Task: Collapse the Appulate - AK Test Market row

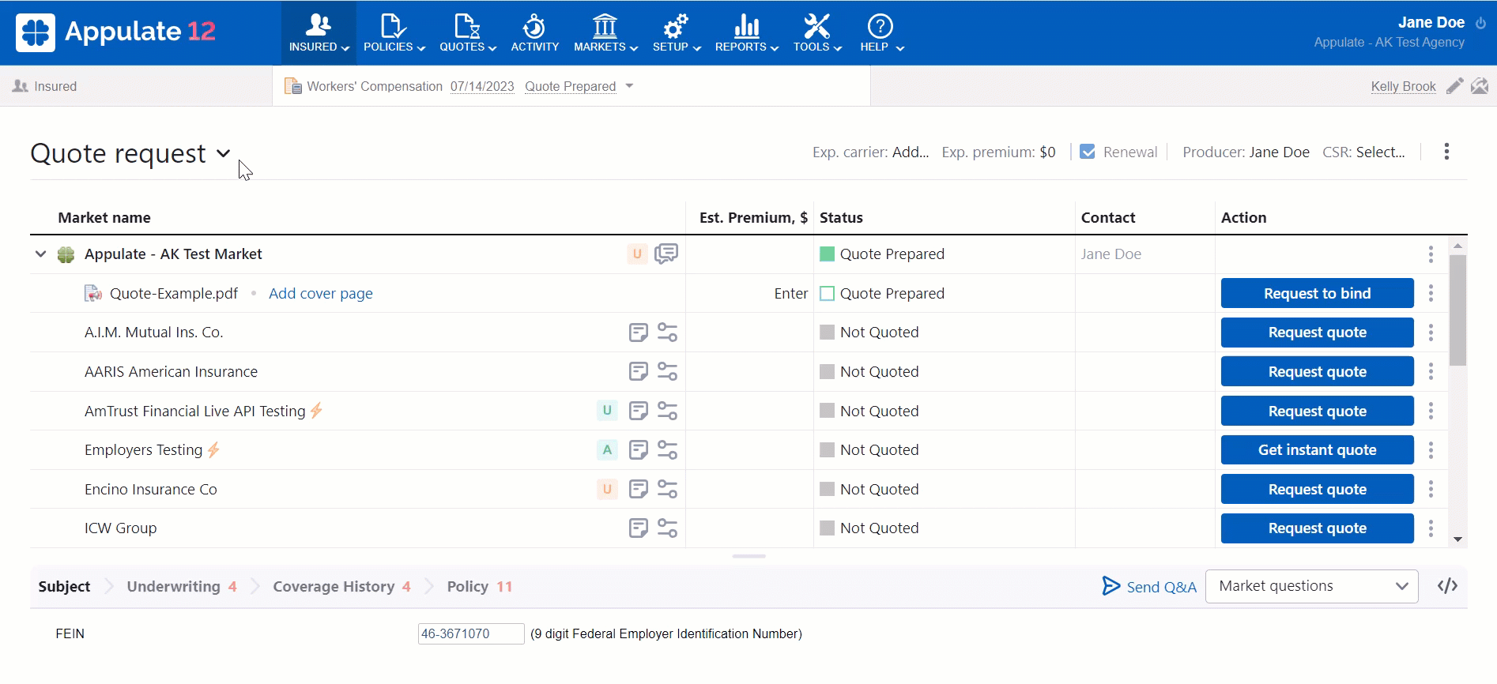Action: (x=40, y=254)
